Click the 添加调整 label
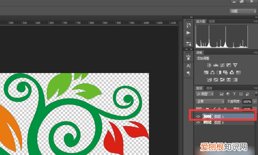 [x=203, y=58]
